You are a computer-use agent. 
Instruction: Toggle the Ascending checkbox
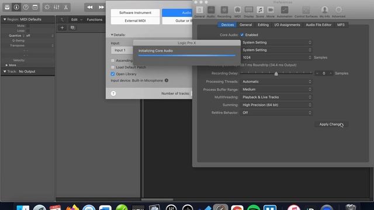pyautogui.click(x=113, y=61)
